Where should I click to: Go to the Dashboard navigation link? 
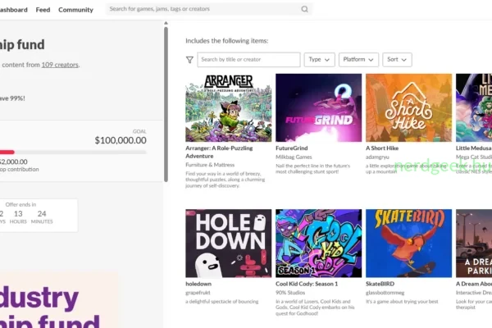[x=13, y=10]
